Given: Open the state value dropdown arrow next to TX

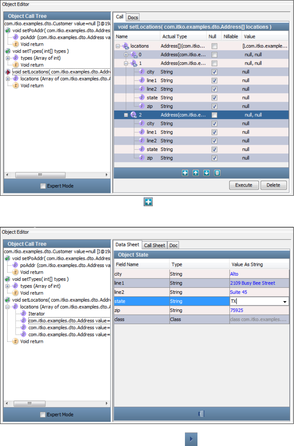Looking at the screenshot, I should [285, 301].
